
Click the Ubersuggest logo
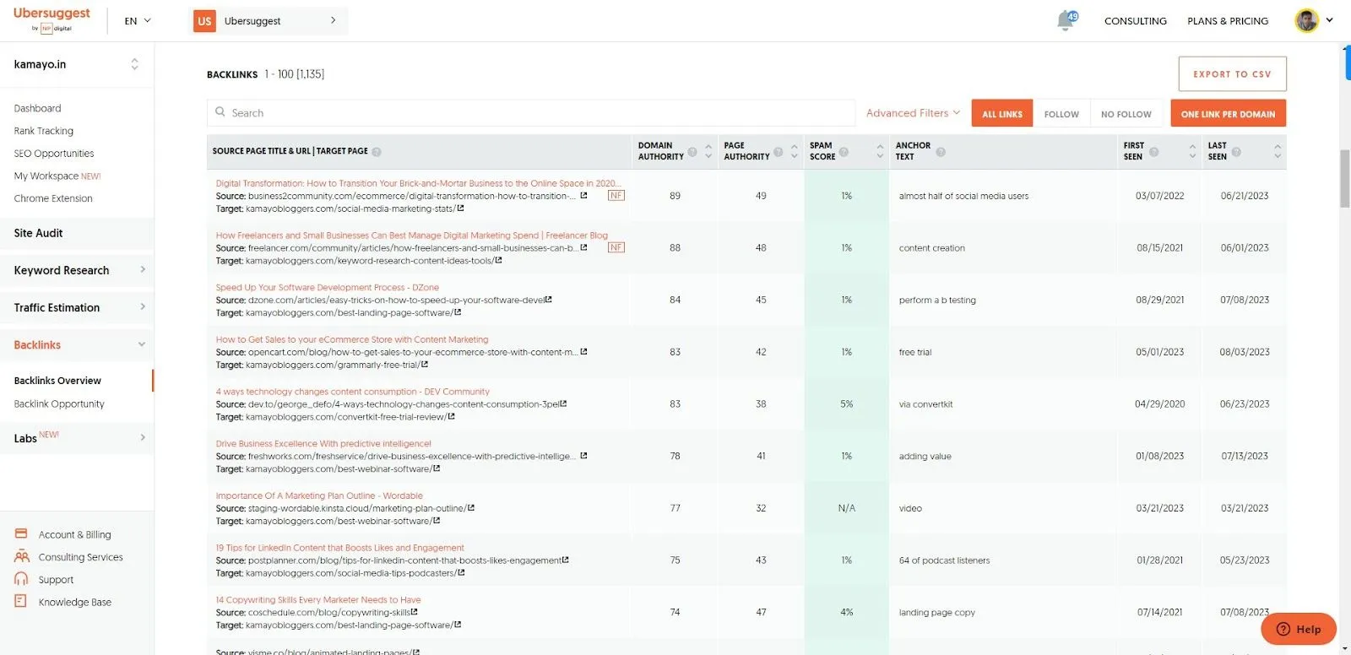pyautogui.click(x=52, y=19)
